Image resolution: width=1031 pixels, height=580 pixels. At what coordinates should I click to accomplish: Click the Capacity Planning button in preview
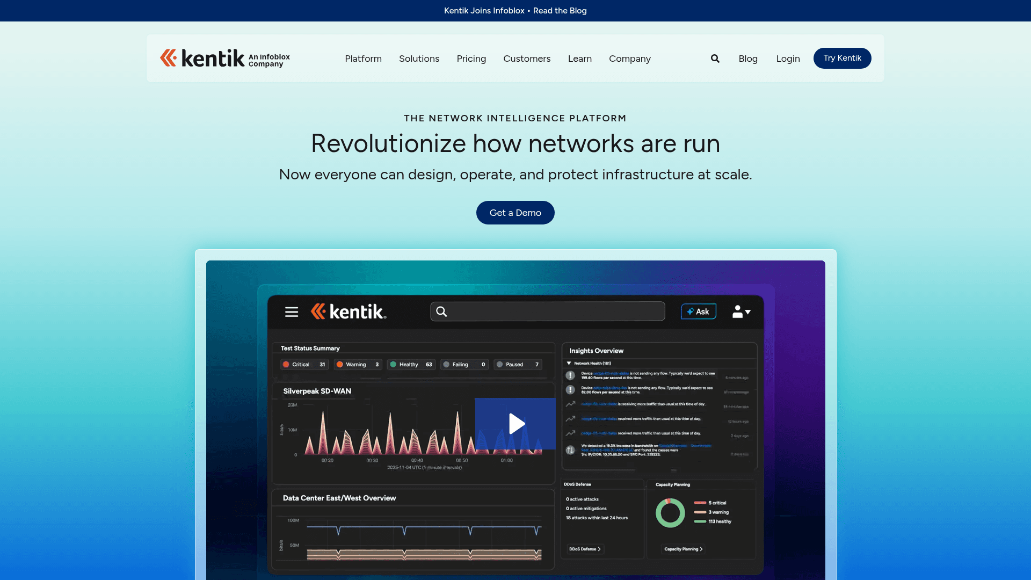[684, 549]
